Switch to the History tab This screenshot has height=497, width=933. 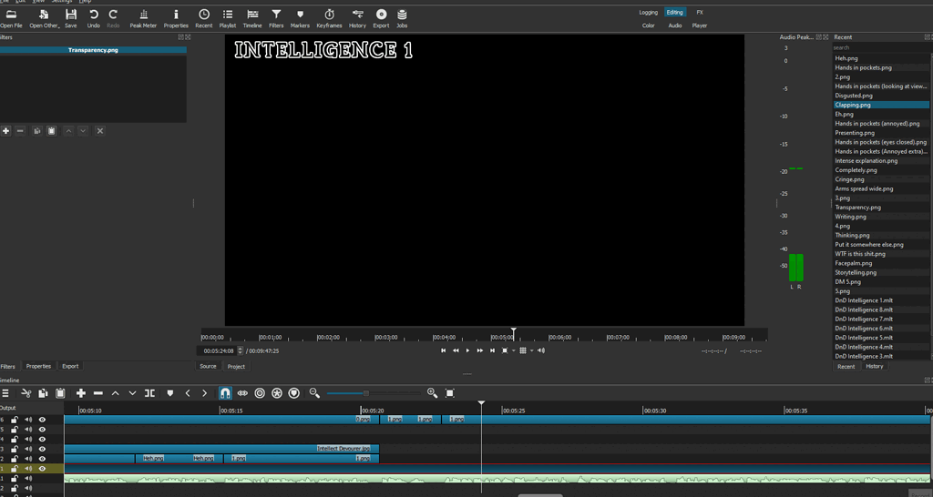coord(874,366)
